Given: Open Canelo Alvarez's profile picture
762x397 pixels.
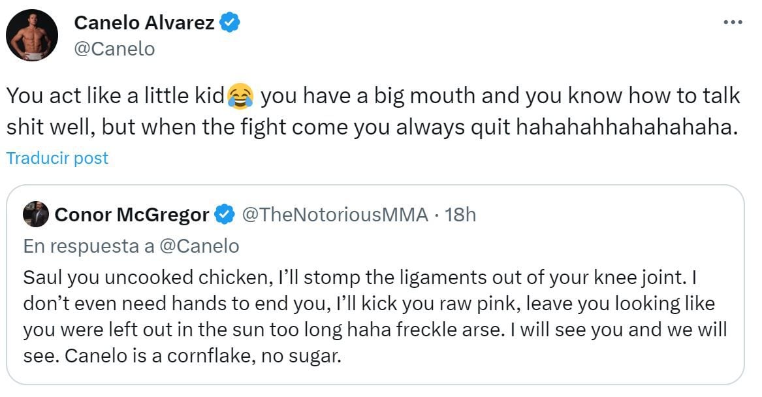Looking at the screenshot, I should point(32,35).
